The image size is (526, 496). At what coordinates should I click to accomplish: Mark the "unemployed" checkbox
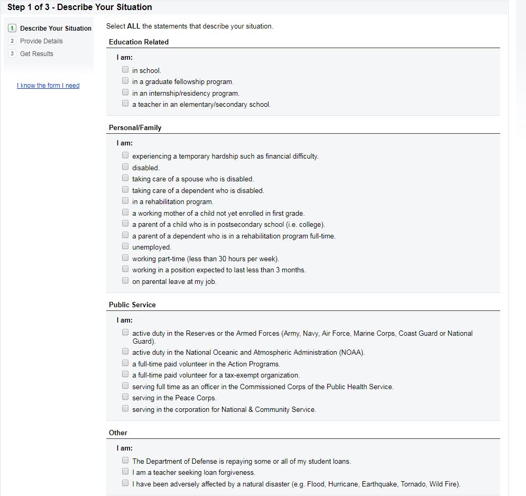pos(125,246)
